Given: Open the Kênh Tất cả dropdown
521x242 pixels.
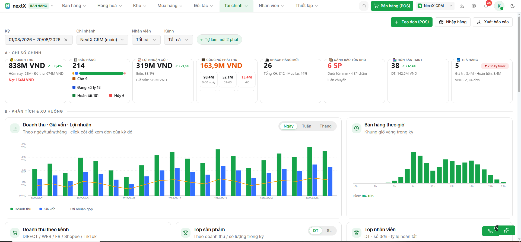Looking at the screenshot, I should [x=179, y=40].
